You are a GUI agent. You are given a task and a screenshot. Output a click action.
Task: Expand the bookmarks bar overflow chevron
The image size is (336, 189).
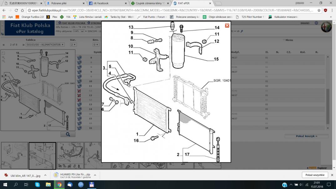click(331, 17)
